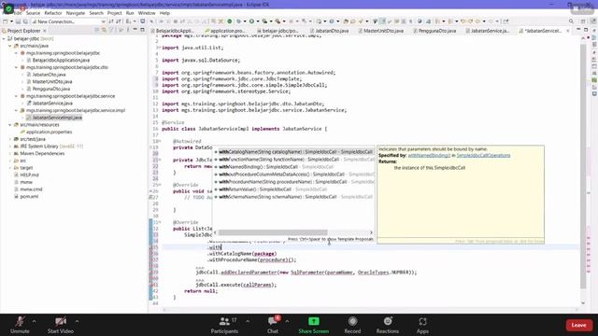The height and width of the screenshot is (336, 598).
Task: Open the New Connection dropdown
Action: coord(103,21)
